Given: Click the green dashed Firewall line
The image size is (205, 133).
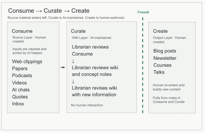Looking at the screenshot, I should pyautogui.click(x=143, y=65).
